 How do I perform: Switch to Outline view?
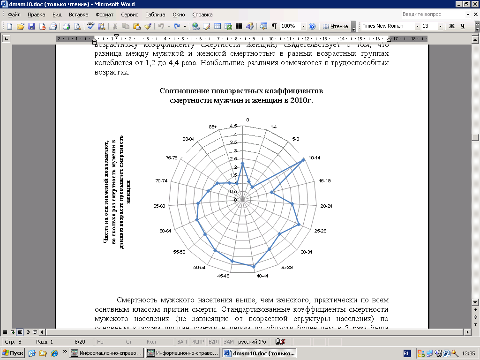[x=28, y=332]
